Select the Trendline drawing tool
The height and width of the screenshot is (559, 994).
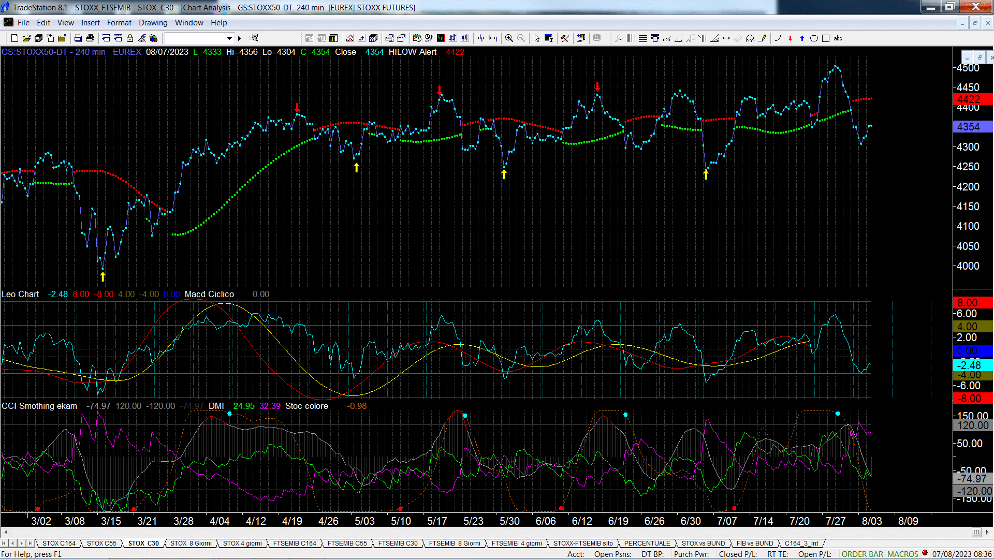619,38
